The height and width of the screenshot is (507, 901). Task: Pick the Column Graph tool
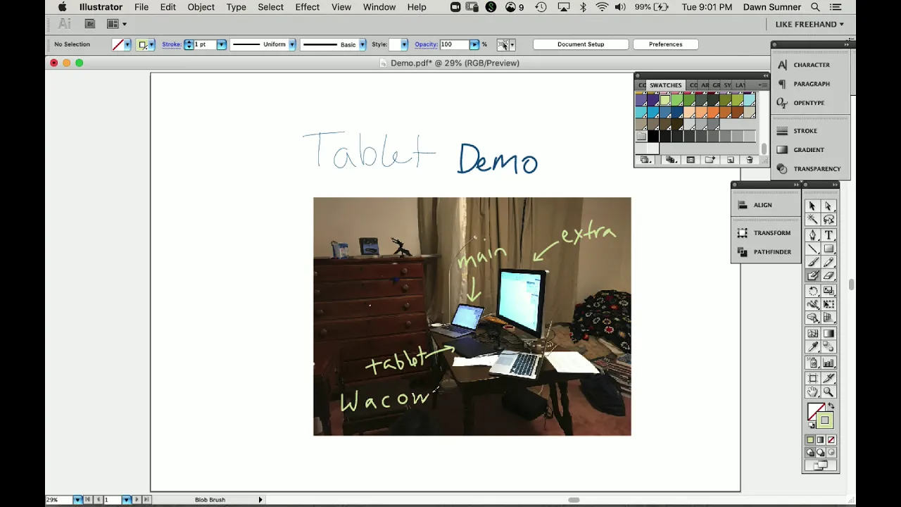(x=828, y=363)
